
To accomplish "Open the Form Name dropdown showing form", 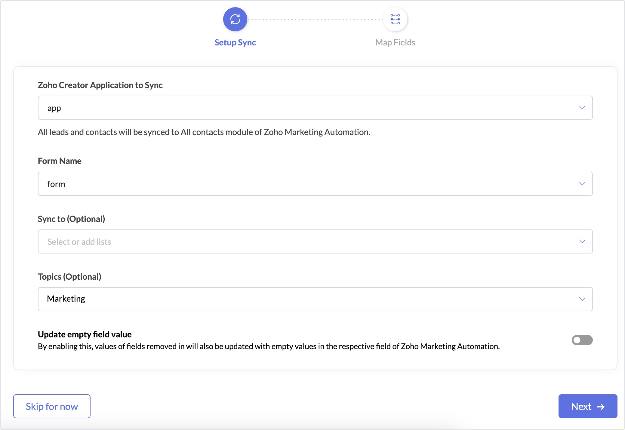I will coord(315,184).
